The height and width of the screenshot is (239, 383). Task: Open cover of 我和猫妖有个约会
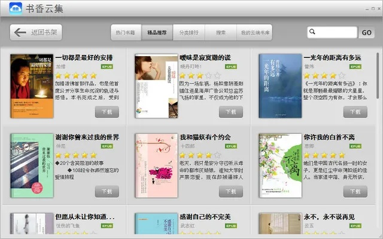click(156, 165)
